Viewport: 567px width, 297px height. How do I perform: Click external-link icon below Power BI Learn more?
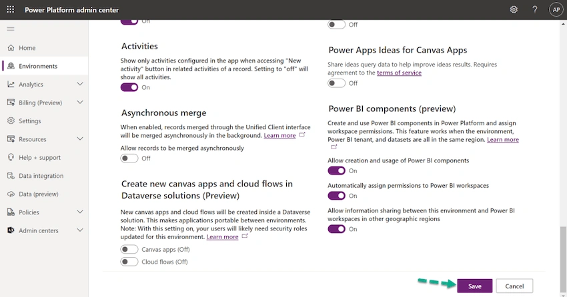334,147
